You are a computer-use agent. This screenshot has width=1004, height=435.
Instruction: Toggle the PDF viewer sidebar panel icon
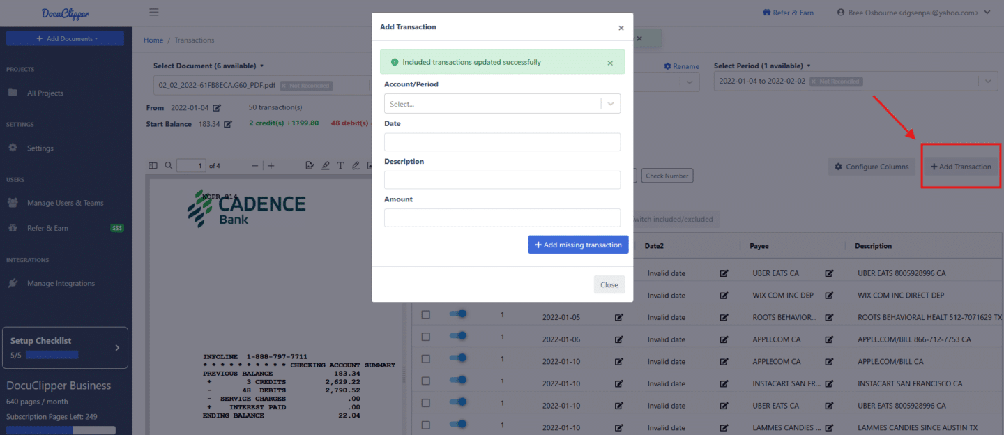(153, 166)
